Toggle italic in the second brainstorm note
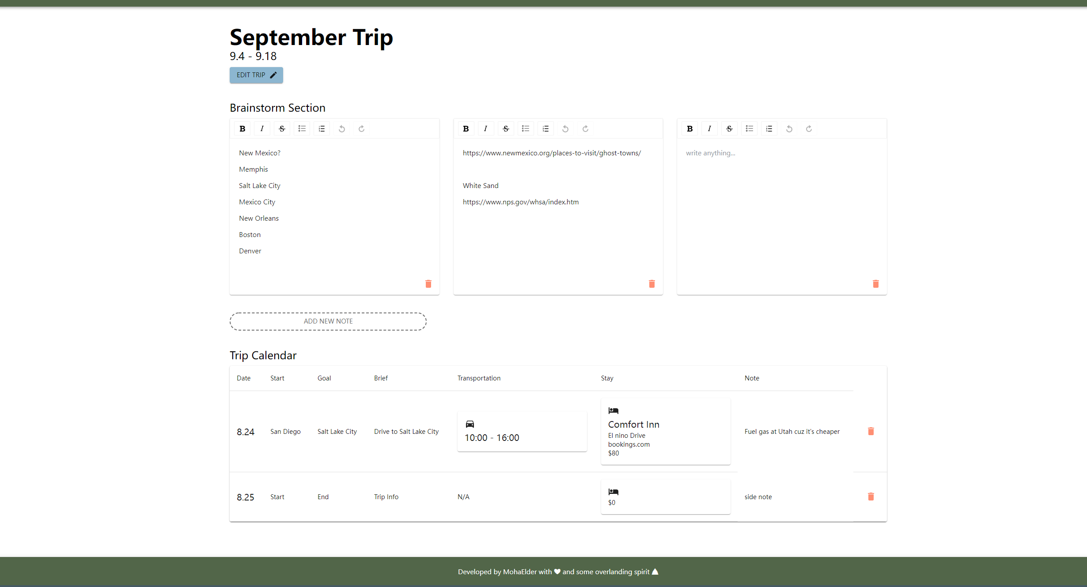 [485, 128]
